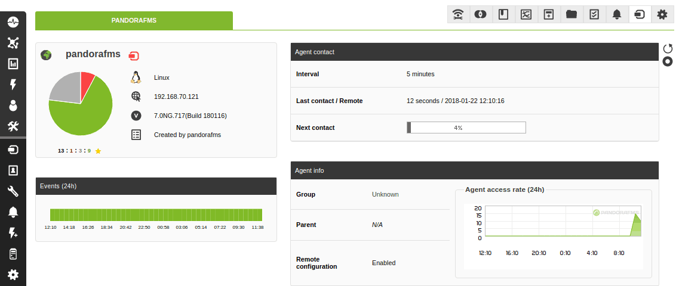Viewport: 676px width, 286px height.
Task: Open the folder collection tab icon
Action: [571, 15]
